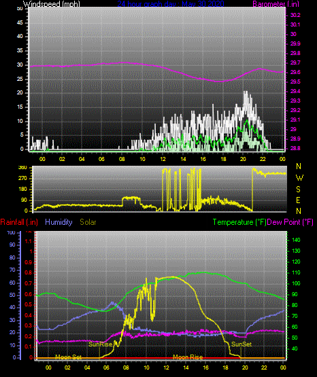This screenshot has height=377, width=317.
Task: Click the S compass direction label
Action: coord(298,190)
